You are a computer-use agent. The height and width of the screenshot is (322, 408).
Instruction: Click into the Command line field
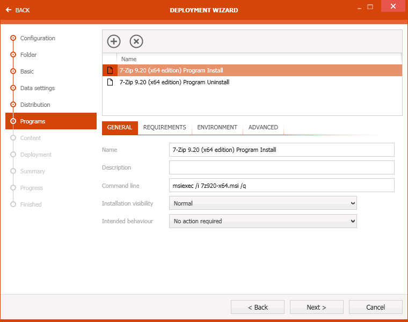281,186
